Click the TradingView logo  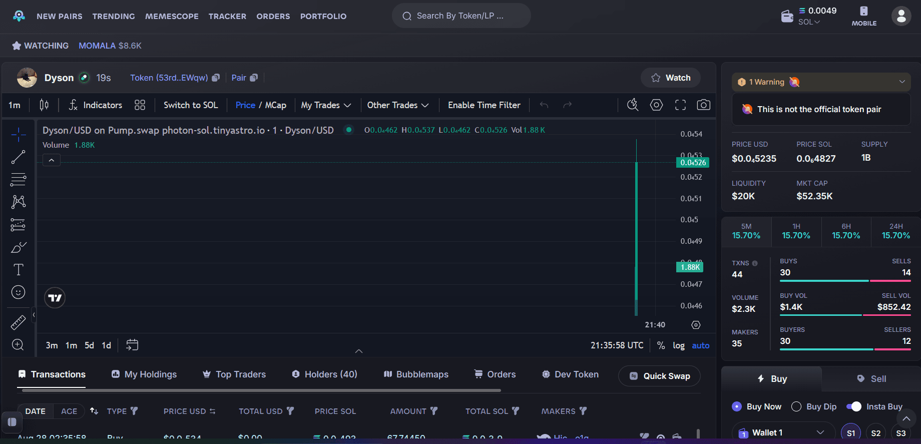55,298
